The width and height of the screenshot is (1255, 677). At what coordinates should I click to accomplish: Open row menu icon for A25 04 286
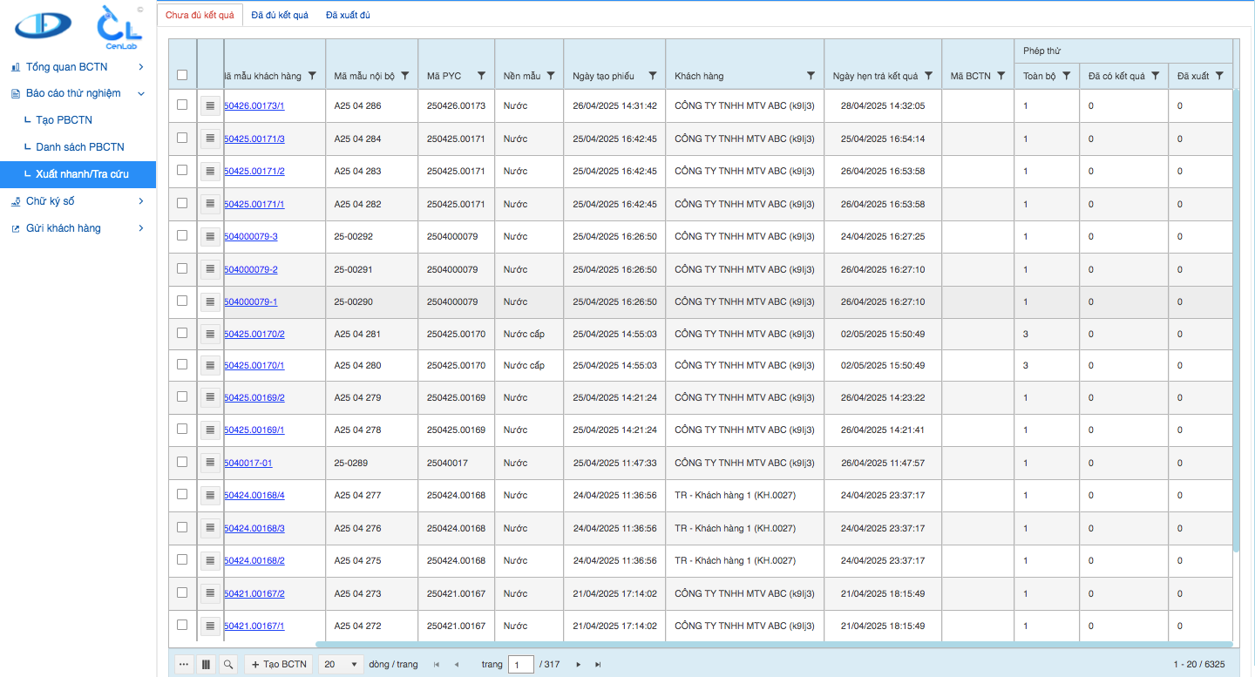[x=210, y=105]
